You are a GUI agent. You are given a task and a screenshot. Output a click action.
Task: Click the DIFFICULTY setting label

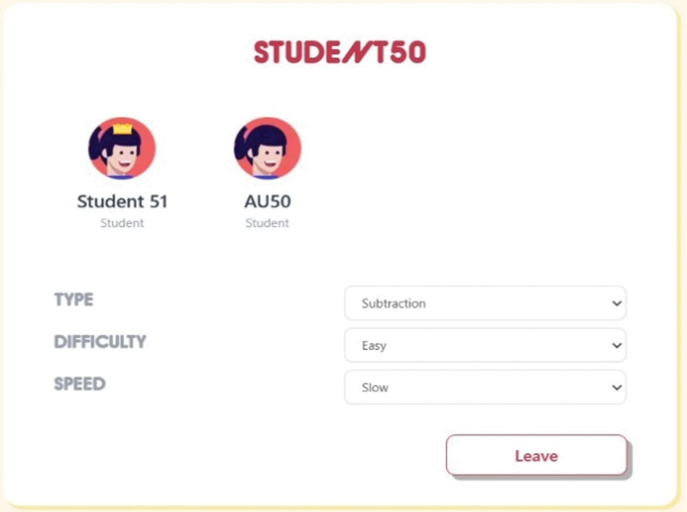tap(100, 342)
